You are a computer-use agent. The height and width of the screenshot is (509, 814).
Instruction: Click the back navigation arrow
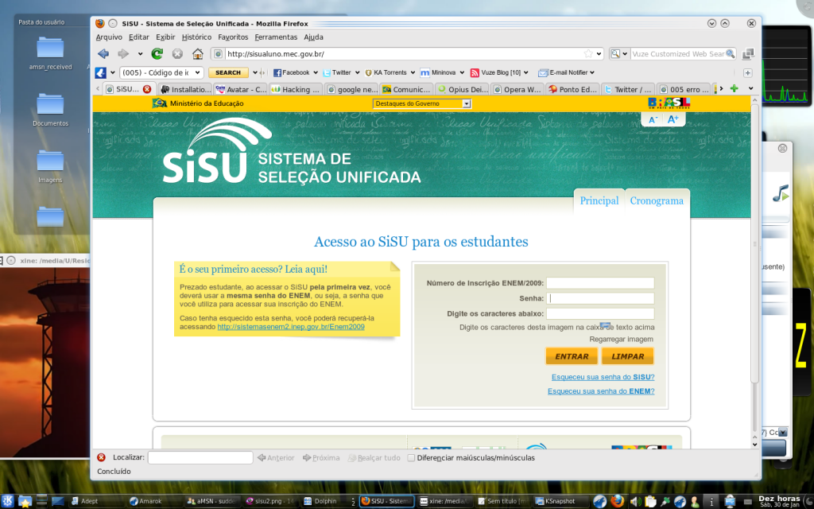tap(103, 53)
